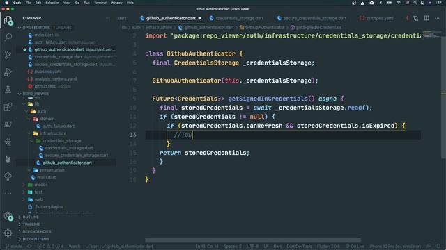Select github_authenticator.dart in the file tree
The height and width of the screenshot is (250, 446).
pyautogui.click(x=67, y=162)
